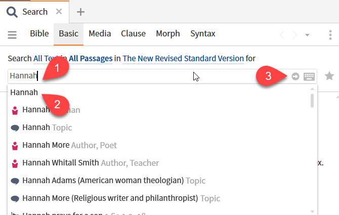Add search to favorites with star icon
The width and height of the screenshot is (339, 215).
(x=329, y=76)
